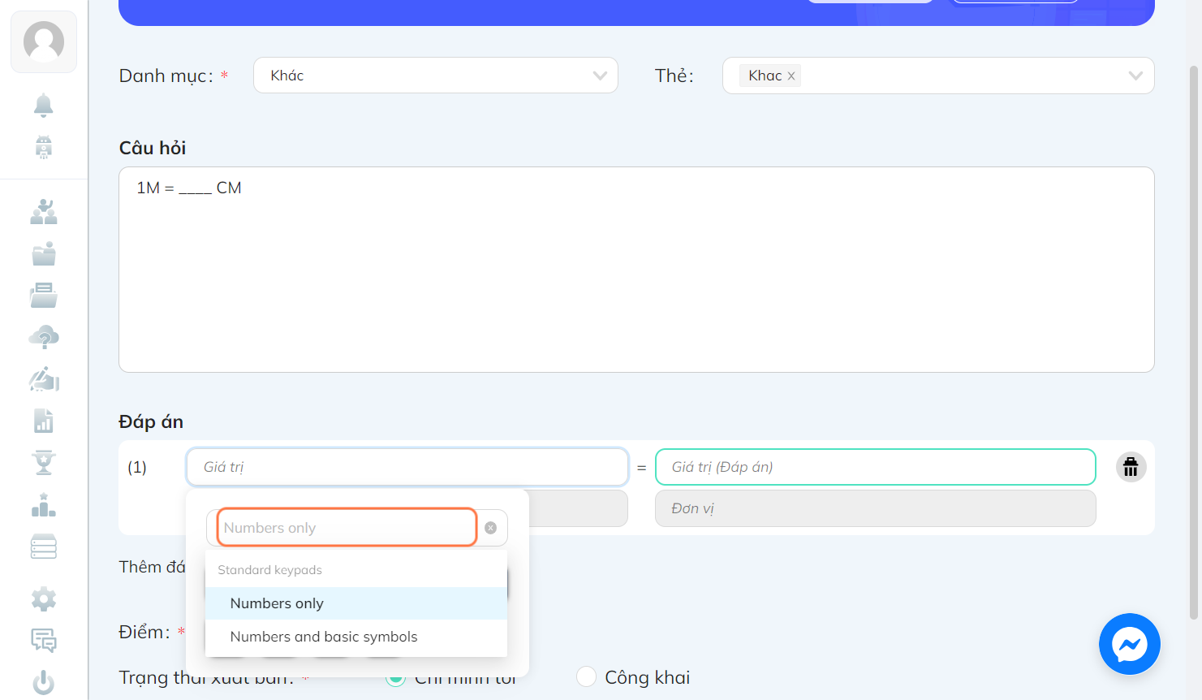Focus the Giá trị (Đáp án) input
Screen dimensions: 1202x700
click(875, 467)
